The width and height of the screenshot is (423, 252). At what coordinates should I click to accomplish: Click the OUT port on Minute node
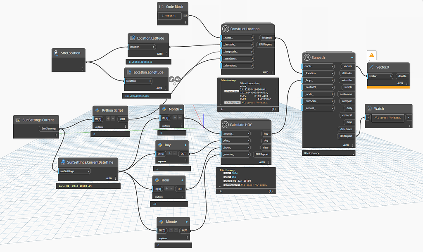(x=184, y=231)
